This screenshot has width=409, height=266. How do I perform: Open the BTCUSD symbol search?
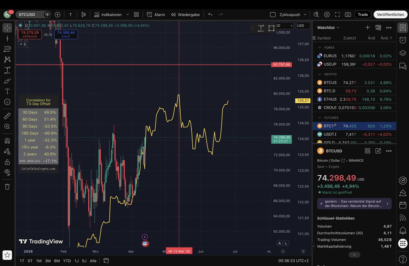(x=27, y=15)
